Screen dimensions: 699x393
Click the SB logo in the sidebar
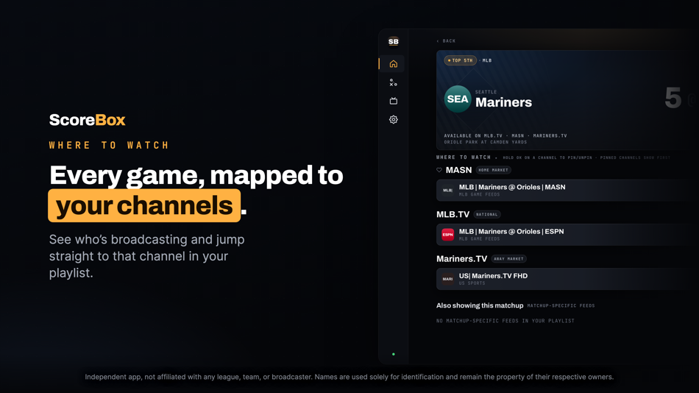(393, 41)
